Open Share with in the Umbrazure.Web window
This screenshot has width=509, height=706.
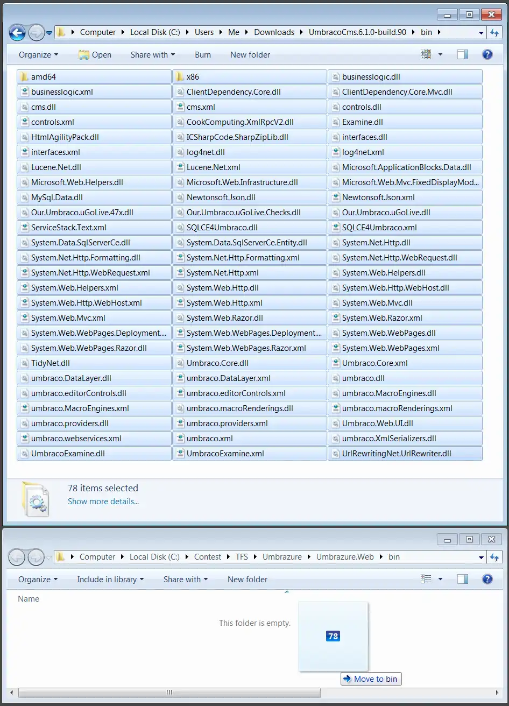tap(186, 579)
